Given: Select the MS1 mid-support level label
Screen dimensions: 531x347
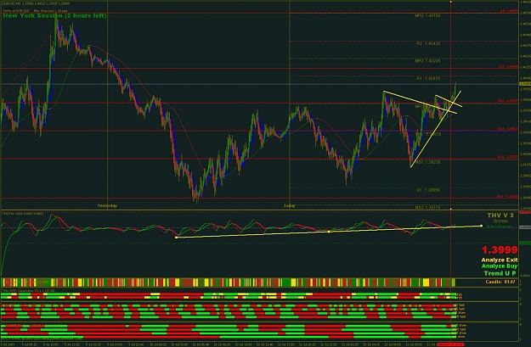Looking at the screenshot, I should [427, 162].
